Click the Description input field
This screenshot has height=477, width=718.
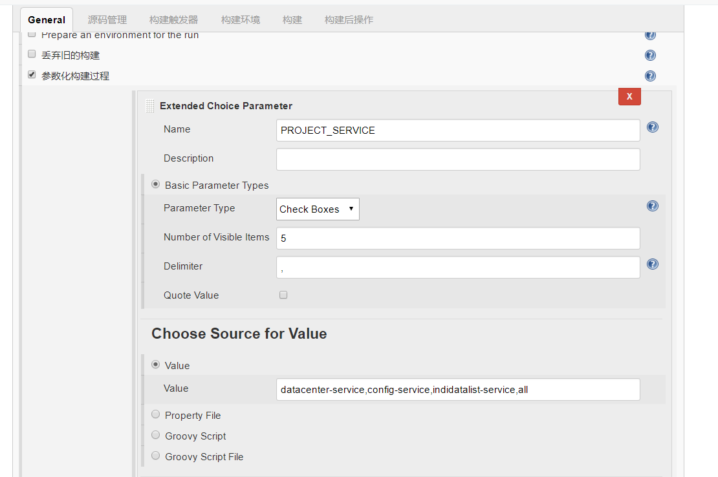coord(458,160)
